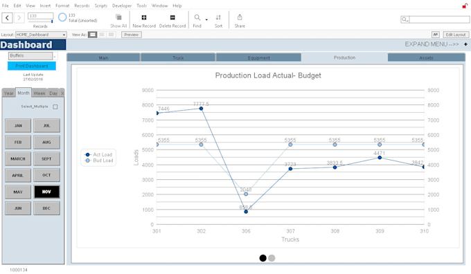Select the APRIL month button
Screen dimensions: 471x274
(x=18, y=175)
